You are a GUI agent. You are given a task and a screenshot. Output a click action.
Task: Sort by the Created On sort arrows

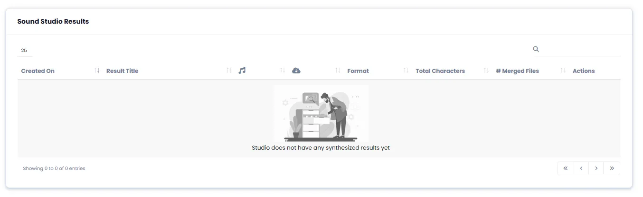pyautogui.click(x=97, y=71)
